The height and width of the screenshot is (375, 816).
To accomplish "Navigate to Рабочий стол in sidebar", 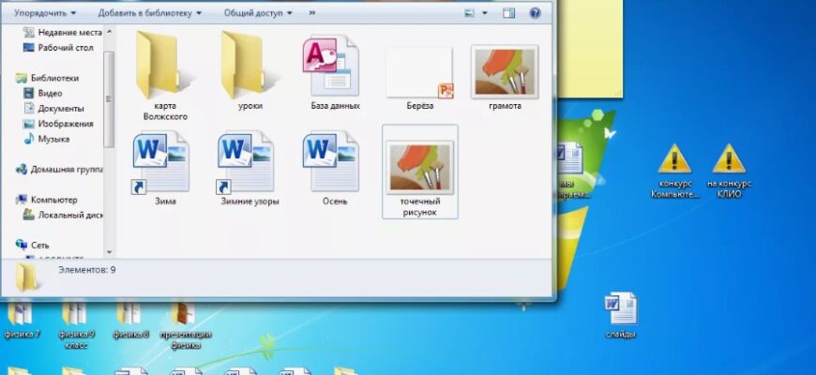I will (x=65, y=47).
